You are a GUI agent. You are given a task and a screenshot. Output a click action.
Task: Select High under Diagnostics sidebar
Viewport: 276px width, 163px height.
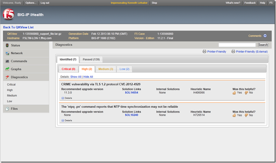10,90
